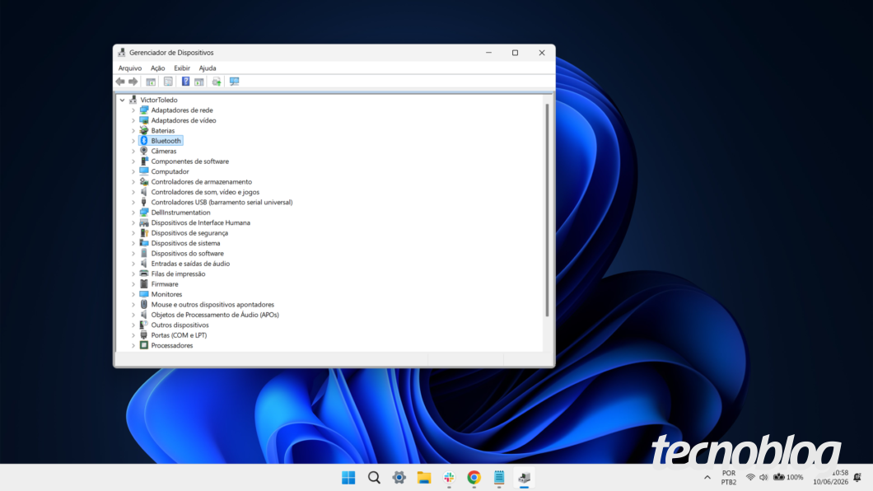Click the Controladores de armazenamento icon
Viewport: 873px width, 491px height.
coord(143,181)
